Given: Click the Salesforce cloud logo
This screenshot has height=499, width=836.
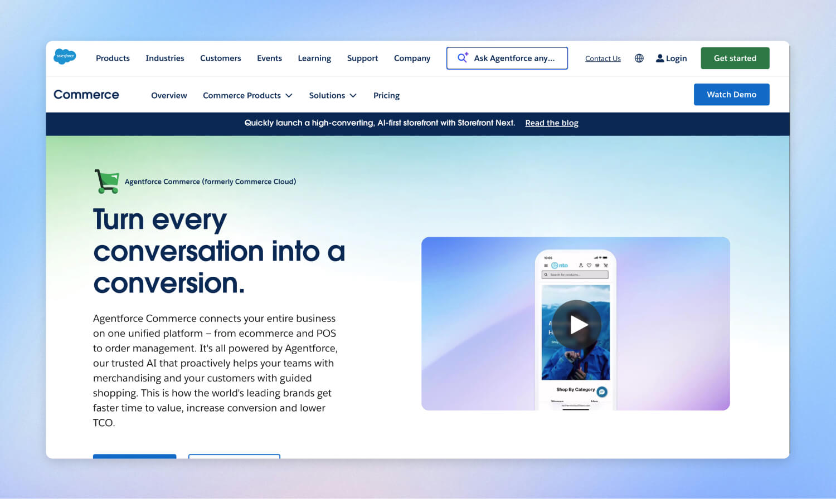Looking at the screenshot, I should [65, 56].
